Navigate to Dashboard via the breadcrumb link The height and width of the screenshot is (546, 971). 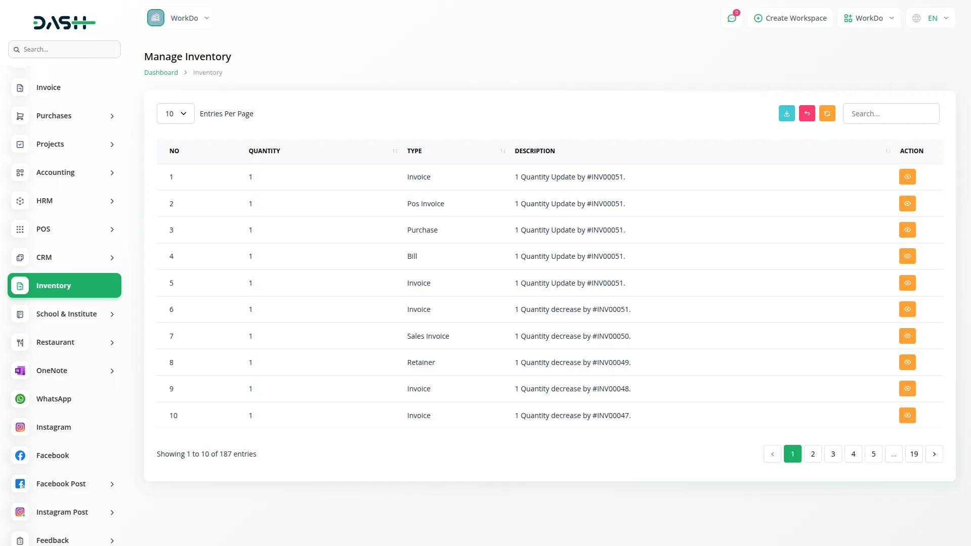point(161,72)
